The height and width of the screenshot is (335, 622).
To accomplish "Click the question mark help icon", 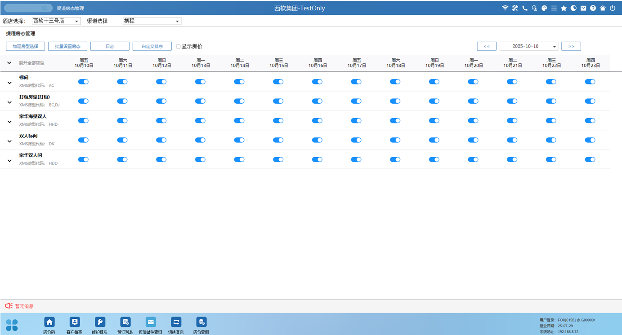I will [x=593, y=8].
